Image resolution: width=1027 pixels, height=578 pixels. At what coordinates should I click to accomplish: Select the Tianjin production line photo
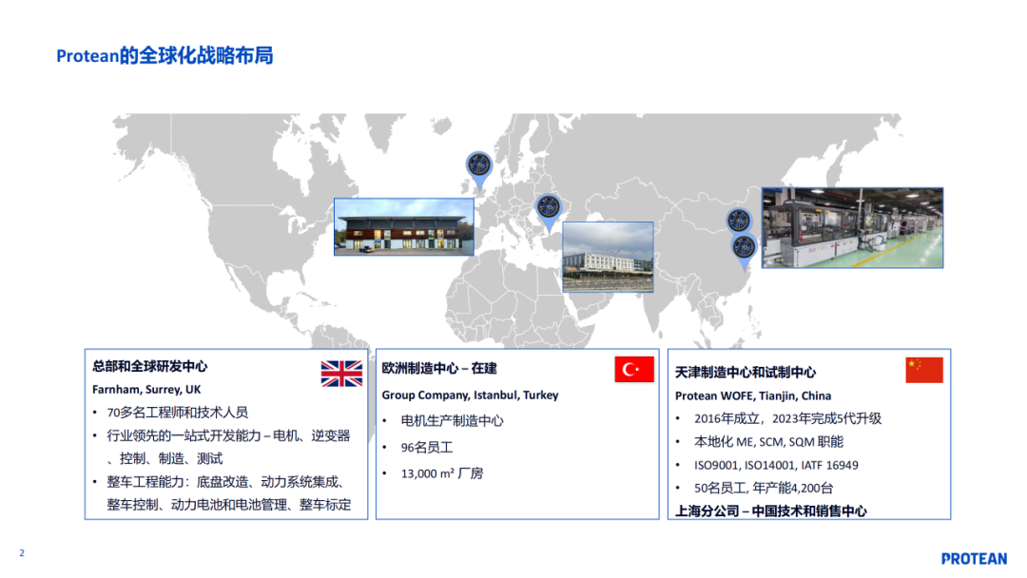pyautogui.click(x=853, y=228)
